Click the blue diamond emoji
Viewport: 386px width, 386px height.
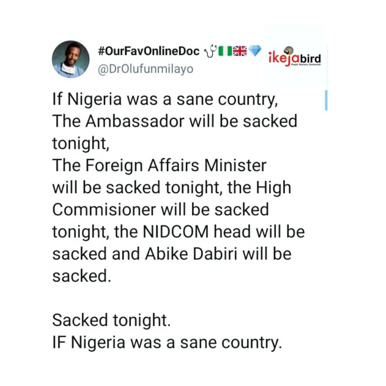coord(255,51)
